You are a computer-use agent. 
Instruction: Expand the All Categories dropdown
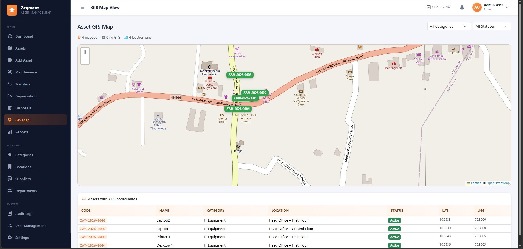pos(449,26)
